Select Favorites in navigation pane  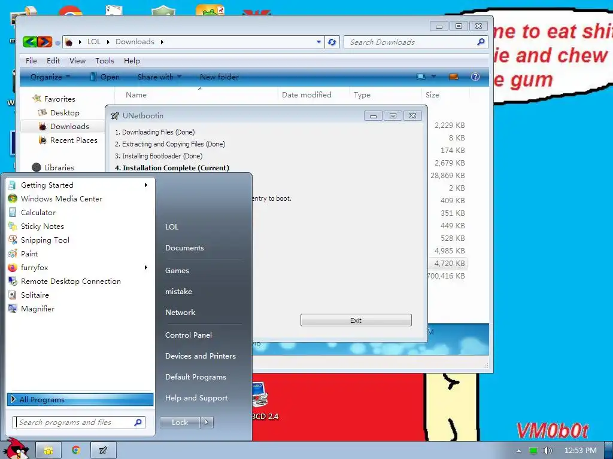[59, 99]
